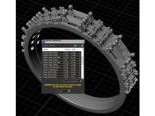Select the Rose Gold:18KR row
The height and width of the screenshot is (116, 155).
click(62, 77)
